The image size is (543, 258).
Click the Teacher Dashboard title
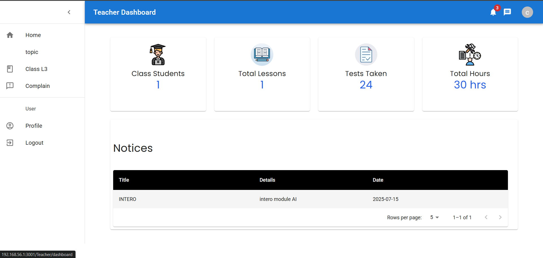(125, 12)
